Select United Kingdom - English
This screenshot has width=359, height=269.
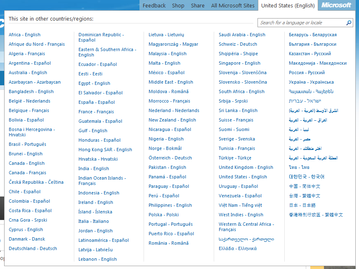click(x=246, y=167)
